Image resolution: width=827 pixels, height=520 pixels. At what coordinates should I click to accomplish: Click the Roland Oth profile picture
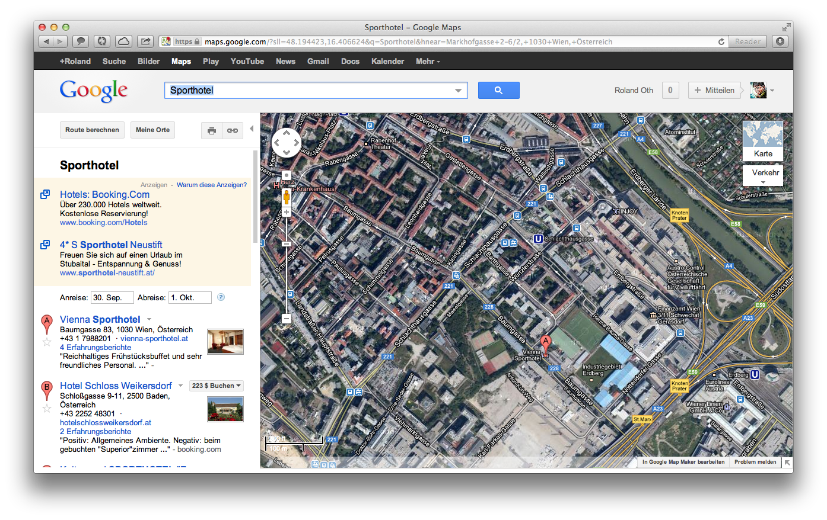point(758,90)
